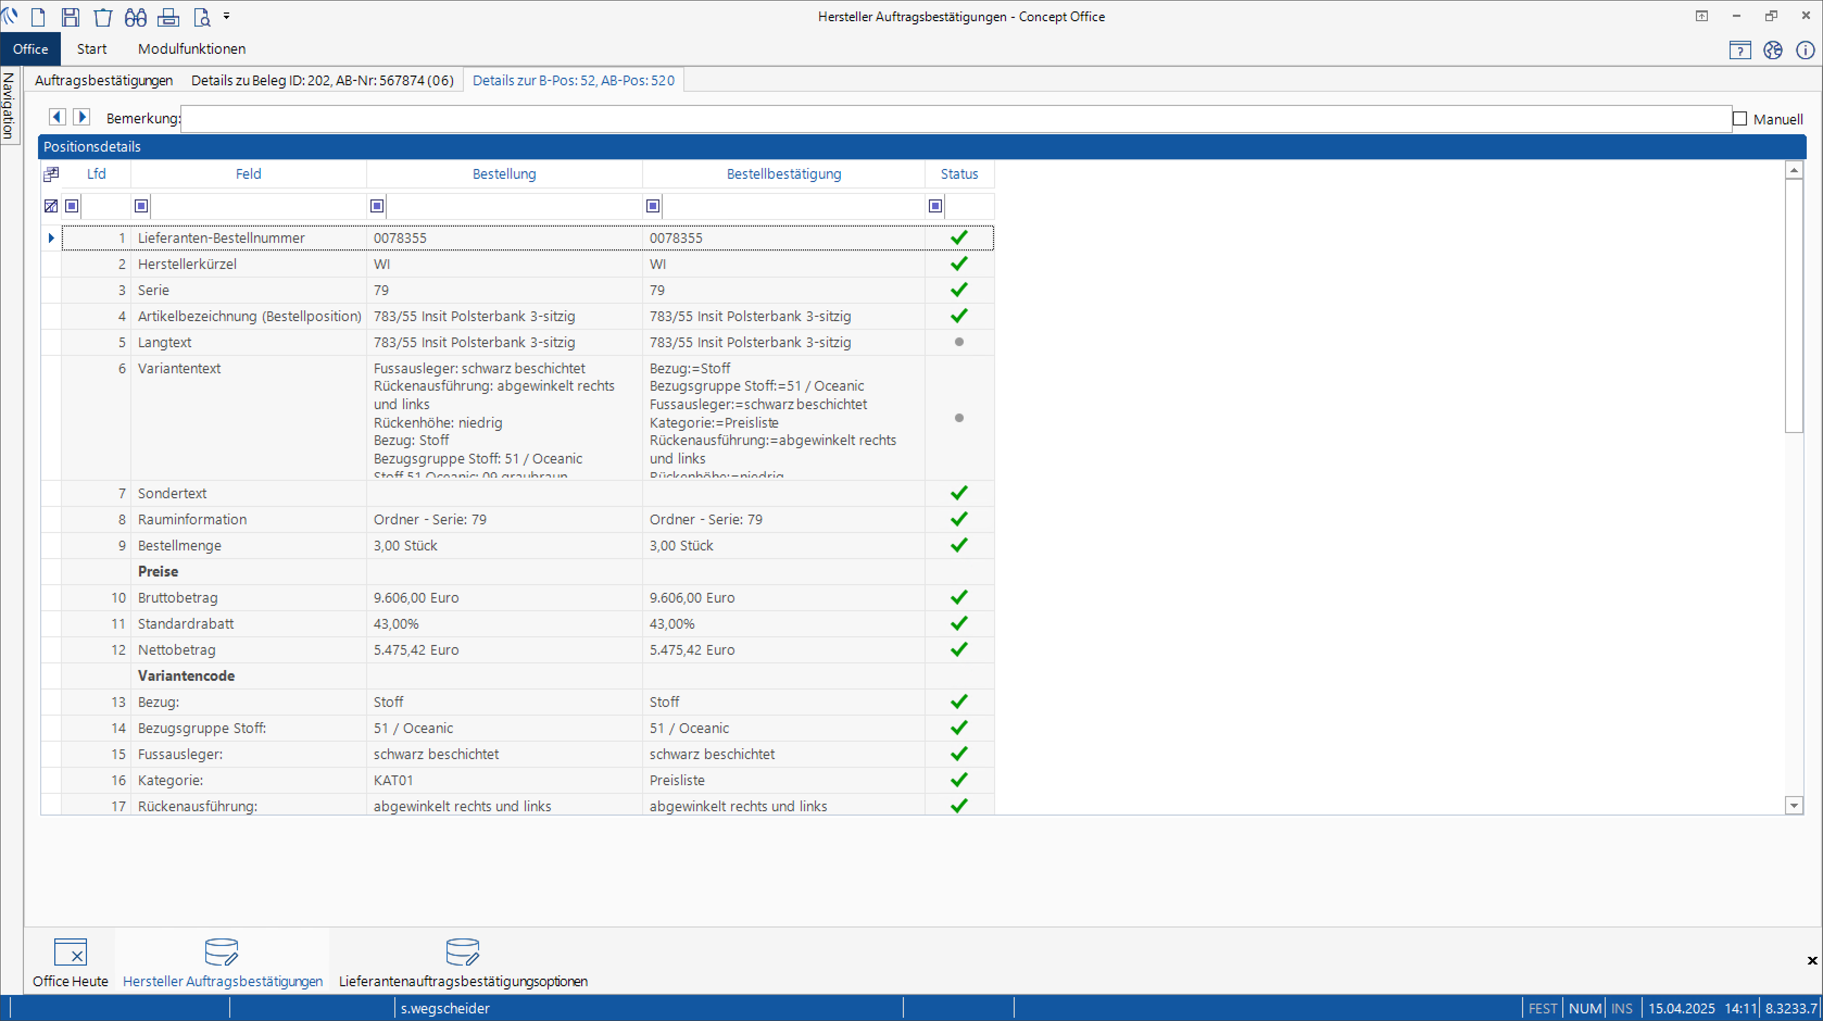Click the Office Heute button
Viewport: 1823px width, 1021px height.
click(70, 961)
